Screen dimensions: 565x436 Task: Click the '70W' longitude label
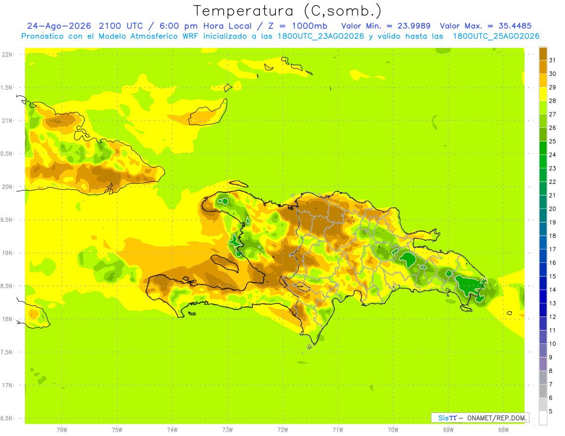393,430
